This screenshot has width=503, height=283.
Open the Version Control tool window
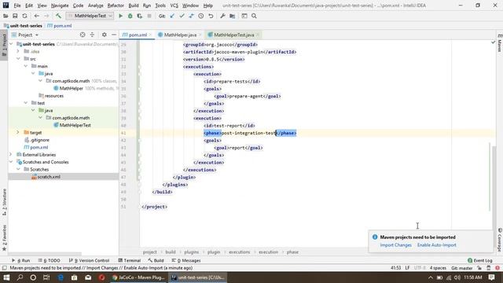(x=89, y=260)
